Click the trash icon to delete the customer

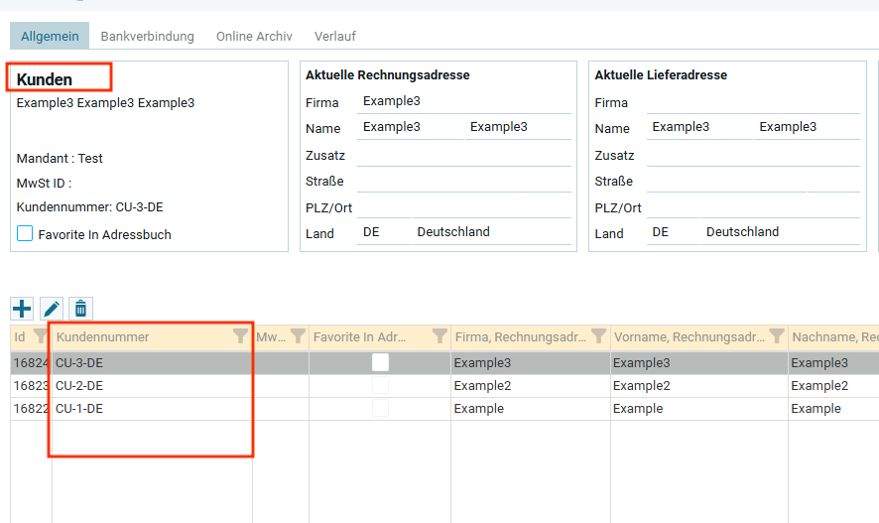click(x=80, y=309)
